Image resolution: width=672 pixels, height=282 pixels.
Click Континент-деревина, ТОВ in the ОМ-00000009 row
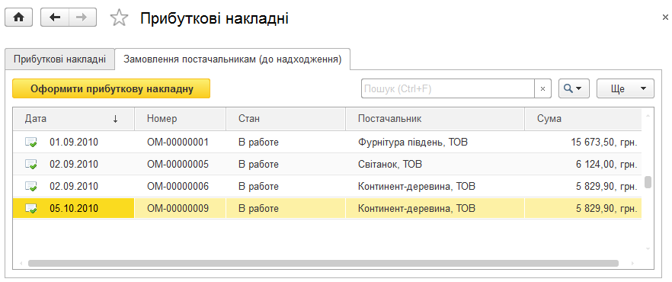point(417,209)
